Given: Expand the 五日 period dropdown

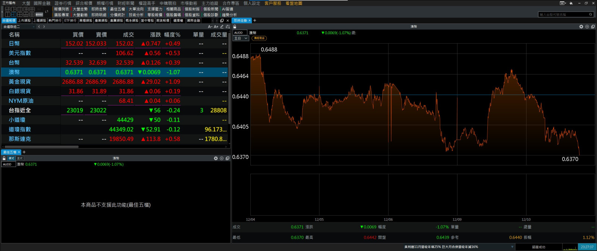Looking at the screenshot, I should (241, 38).
